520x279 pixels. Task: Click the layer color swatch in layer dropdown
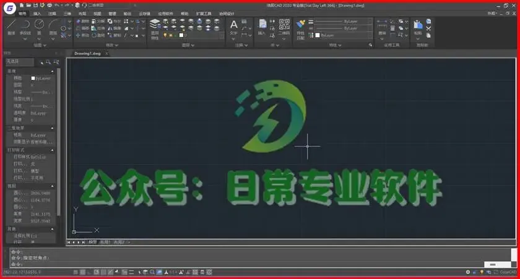[x=181, y=35]
